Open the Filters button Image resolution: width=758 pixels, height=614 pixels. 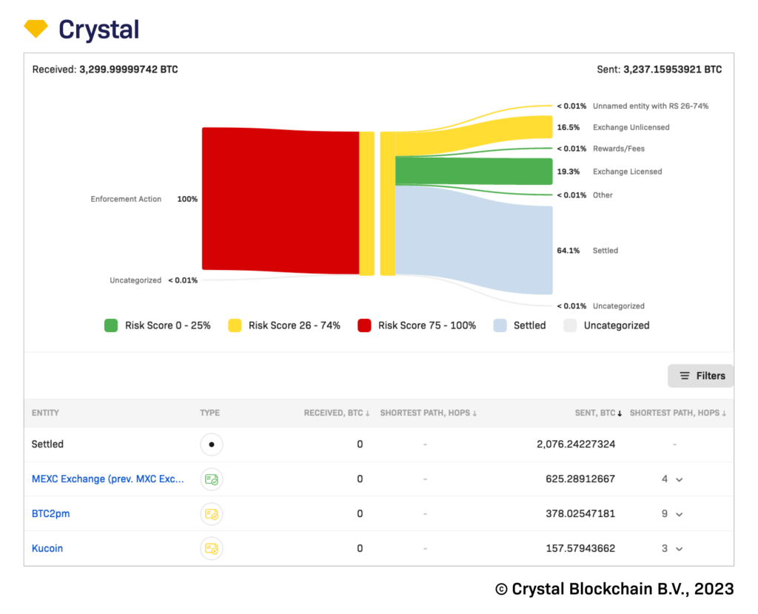(701, 376)
